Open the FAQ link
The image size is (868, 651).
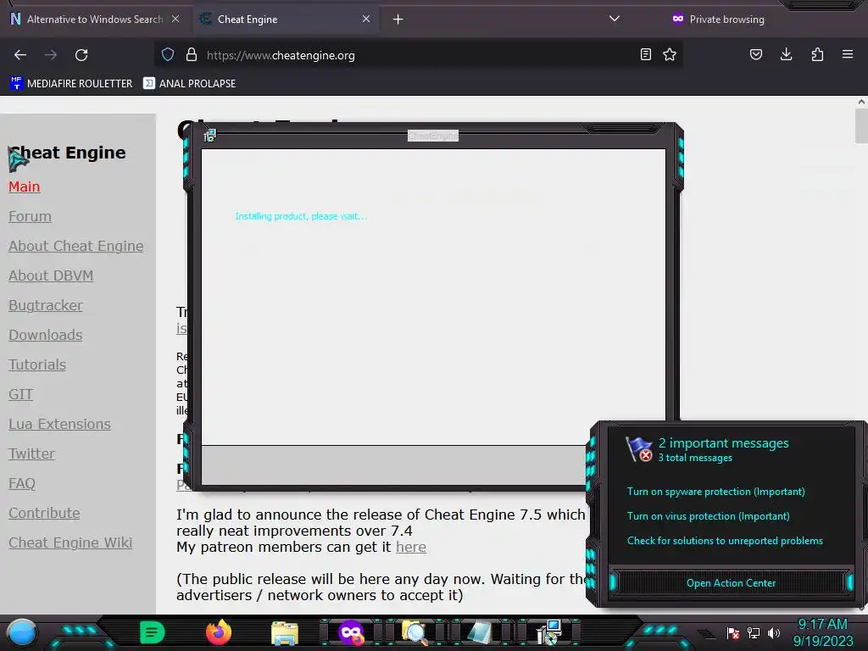[x=22, y=483]
